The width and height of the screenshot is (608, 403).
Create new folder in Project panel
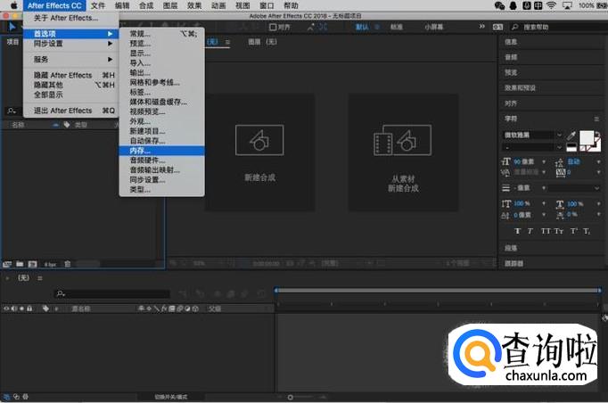20,264
